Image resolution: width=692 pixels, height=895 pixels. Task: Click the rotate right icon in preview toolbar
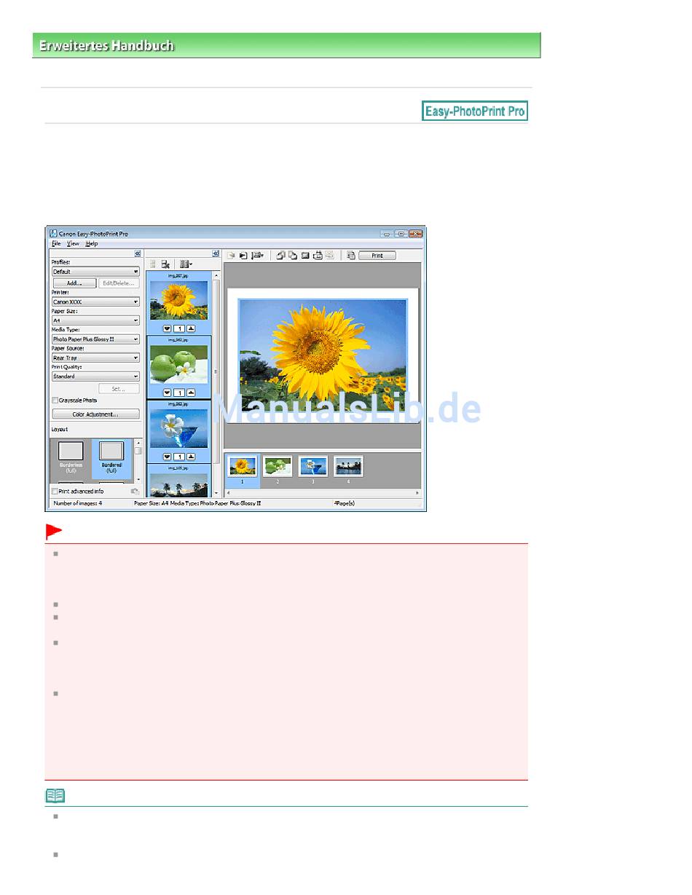pos(293,256)
